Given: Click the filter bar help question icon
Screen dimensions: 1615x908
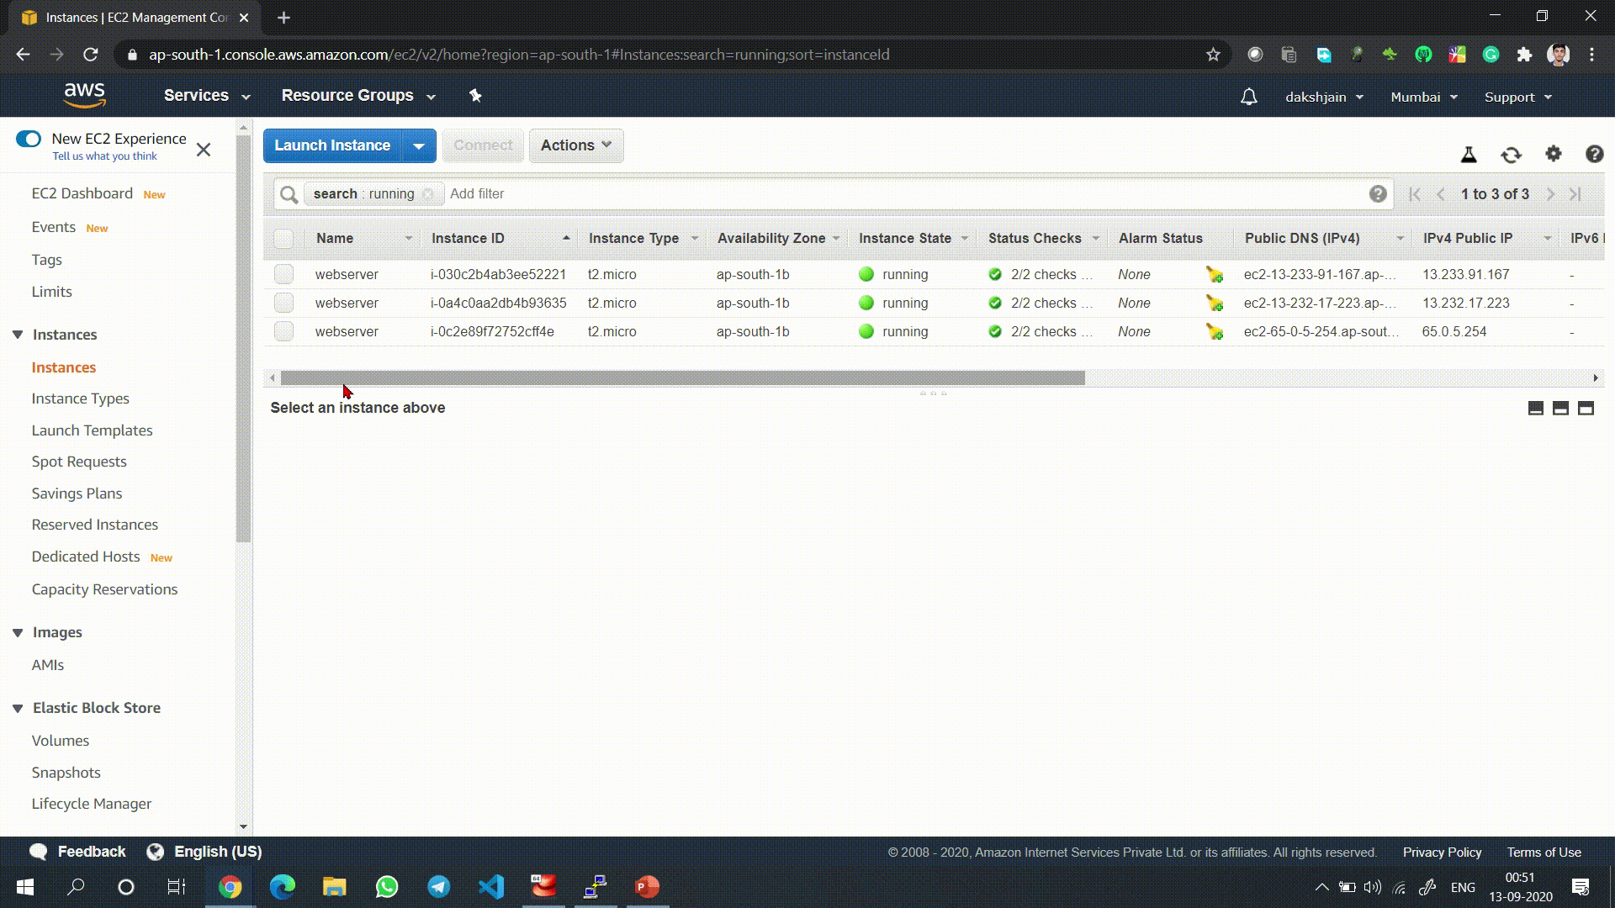Looking at the screenshot, I should point(1378,194).
